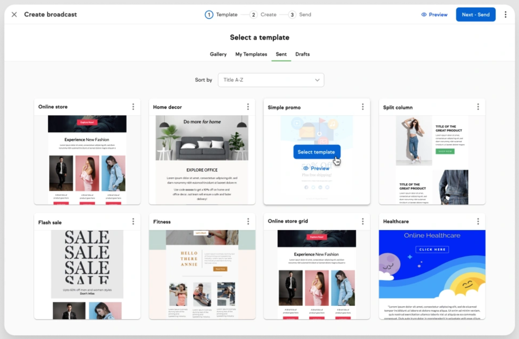The width and height of the screenshot is (519, 339).
Task: Click Select template on Simple promo card
Action: (x=317, y=152)
